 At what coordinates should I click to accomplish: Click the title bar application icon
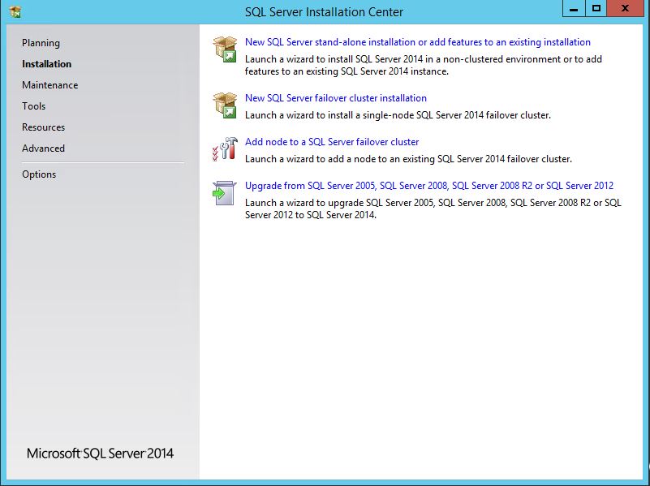pyautogui.click(x=15, y=11)
